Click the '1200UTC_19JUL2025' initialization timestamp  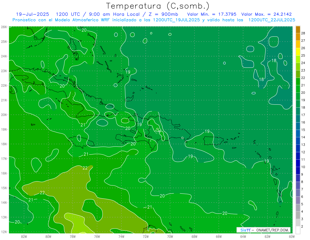[x=176, y=20]
